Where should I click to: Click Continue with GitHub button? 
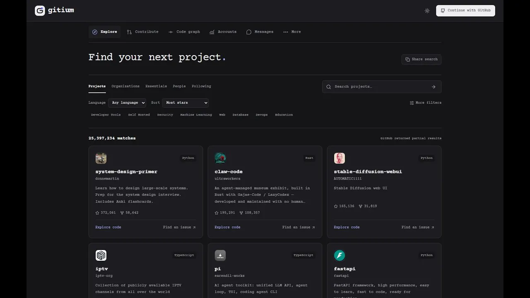[465, 11]
